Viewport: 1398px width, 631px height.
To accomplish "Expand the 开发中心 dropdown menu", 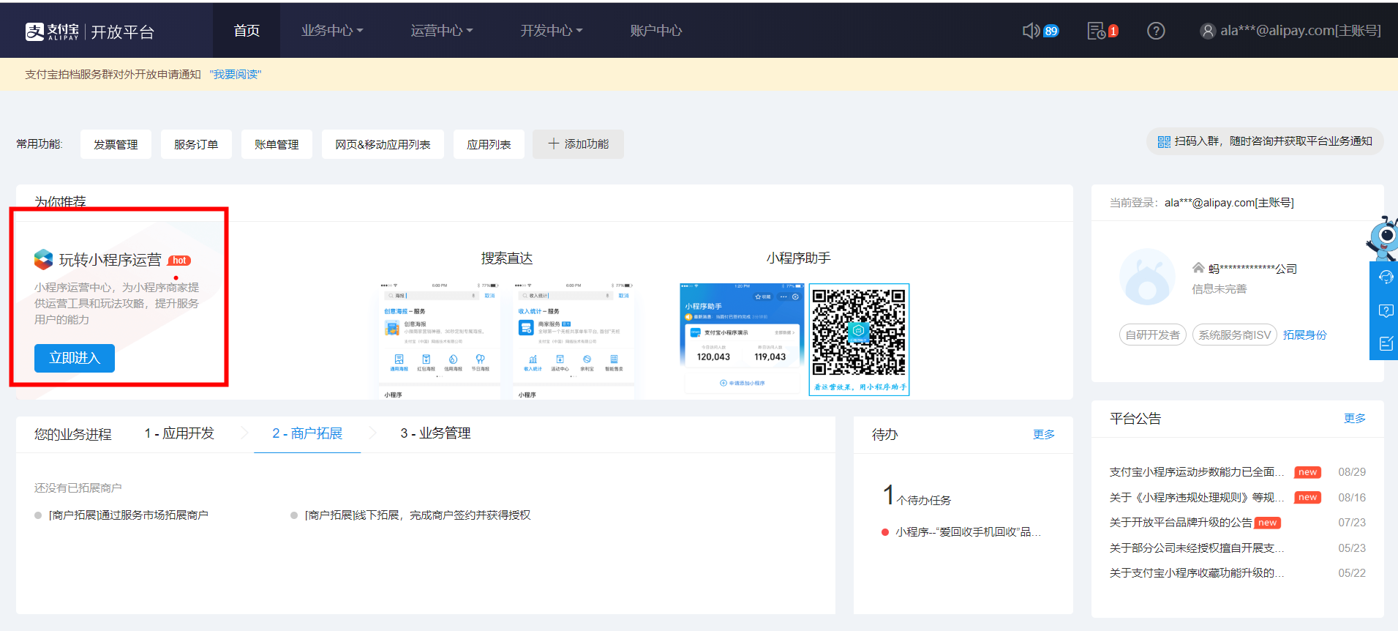I will tap(552, 31).
